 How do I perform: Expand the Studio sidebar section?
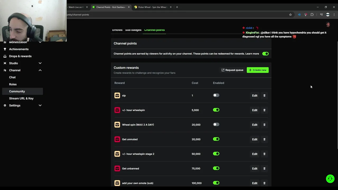click(40, 63)
